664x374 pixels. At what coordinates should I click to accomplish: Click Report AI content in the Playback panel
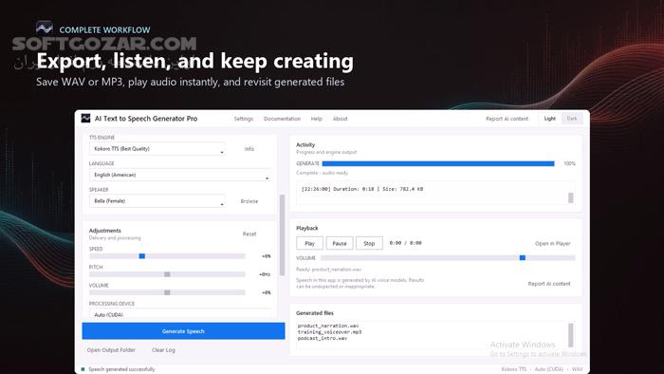pos(549,284)
